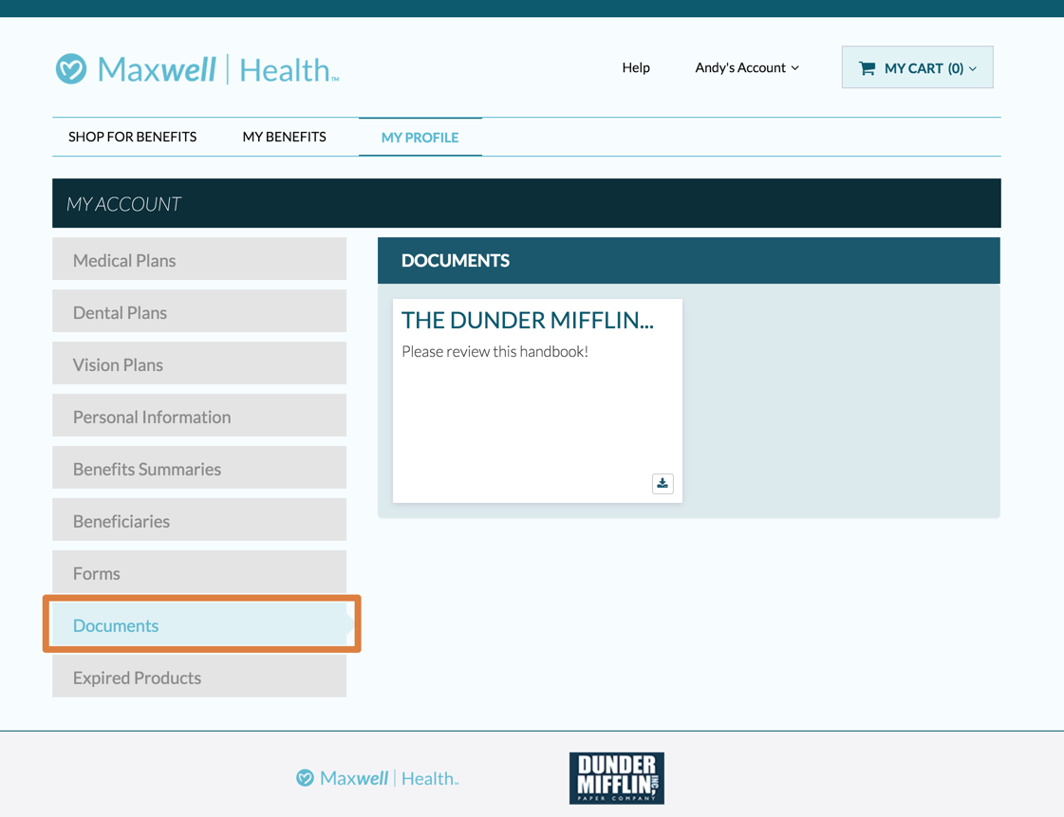Open the Personal Information section
The height and width of the screenshot is (817, 1064).
(x=199, y=417)
